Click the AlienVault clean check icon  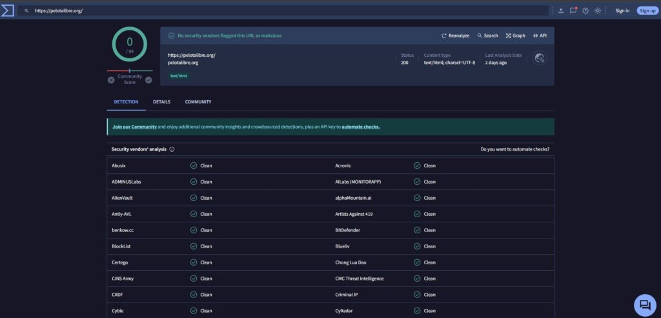click(194, 198)
